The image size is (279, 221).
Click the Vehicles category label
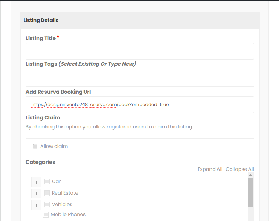(x=62, y=204)
